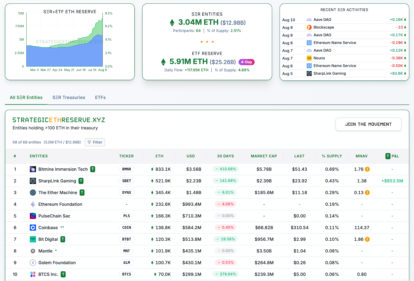Click PulseChain Sac entity name
The image size is (414, 281).
tap(54, 216)
